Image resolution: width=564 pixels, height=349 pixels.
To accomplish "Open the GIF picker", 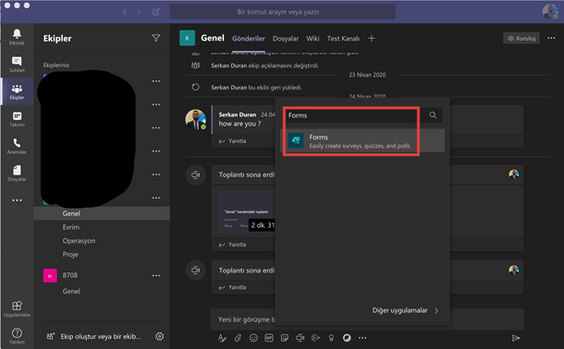I will click(x=269, y=338).
